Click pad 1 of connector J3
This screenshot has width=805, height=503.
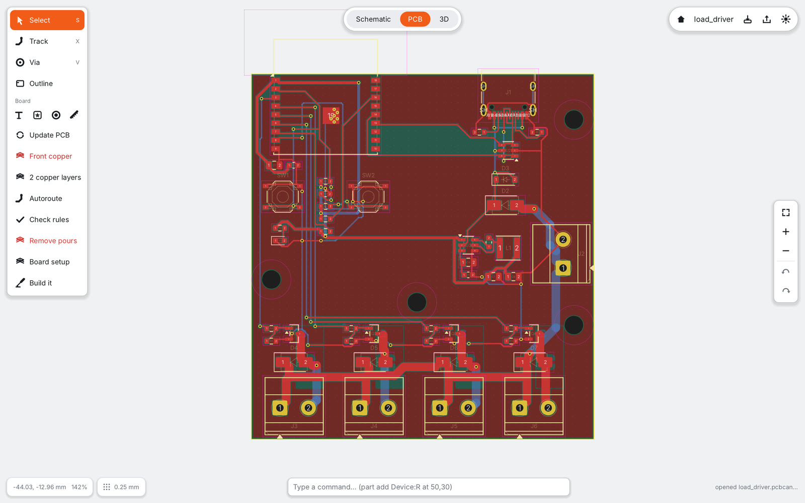click(280, 408)
